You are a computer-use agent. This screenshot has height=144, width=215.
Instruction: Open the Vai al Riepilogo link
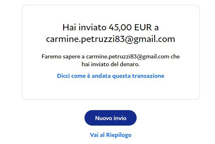click(111, 135)
